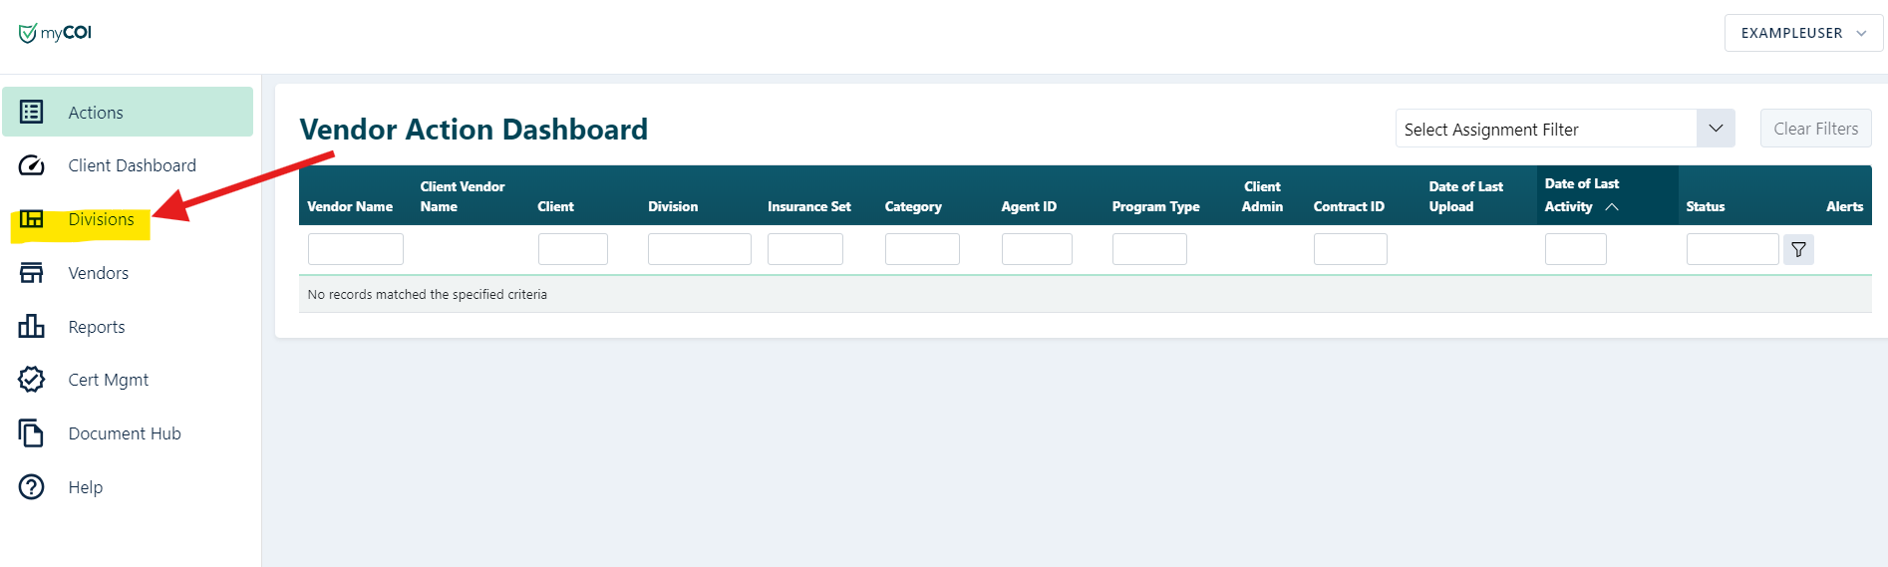Expand the Select Assignment Filter dropdown
Image resolution: width=1888 pixels, height=567 pixels.
pyautogui.click(x=1715, y=129)
